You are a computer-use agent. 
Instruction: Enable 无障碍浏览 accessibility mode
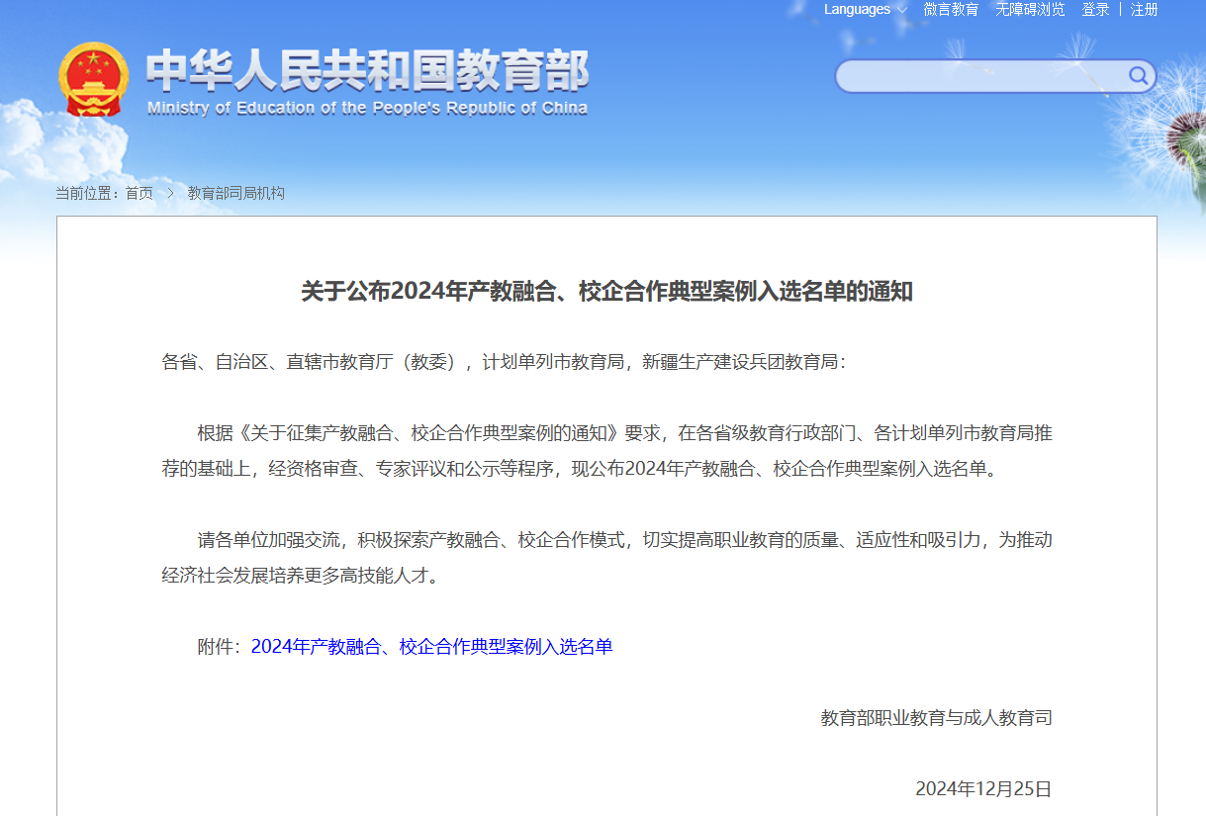(1030, 10)
